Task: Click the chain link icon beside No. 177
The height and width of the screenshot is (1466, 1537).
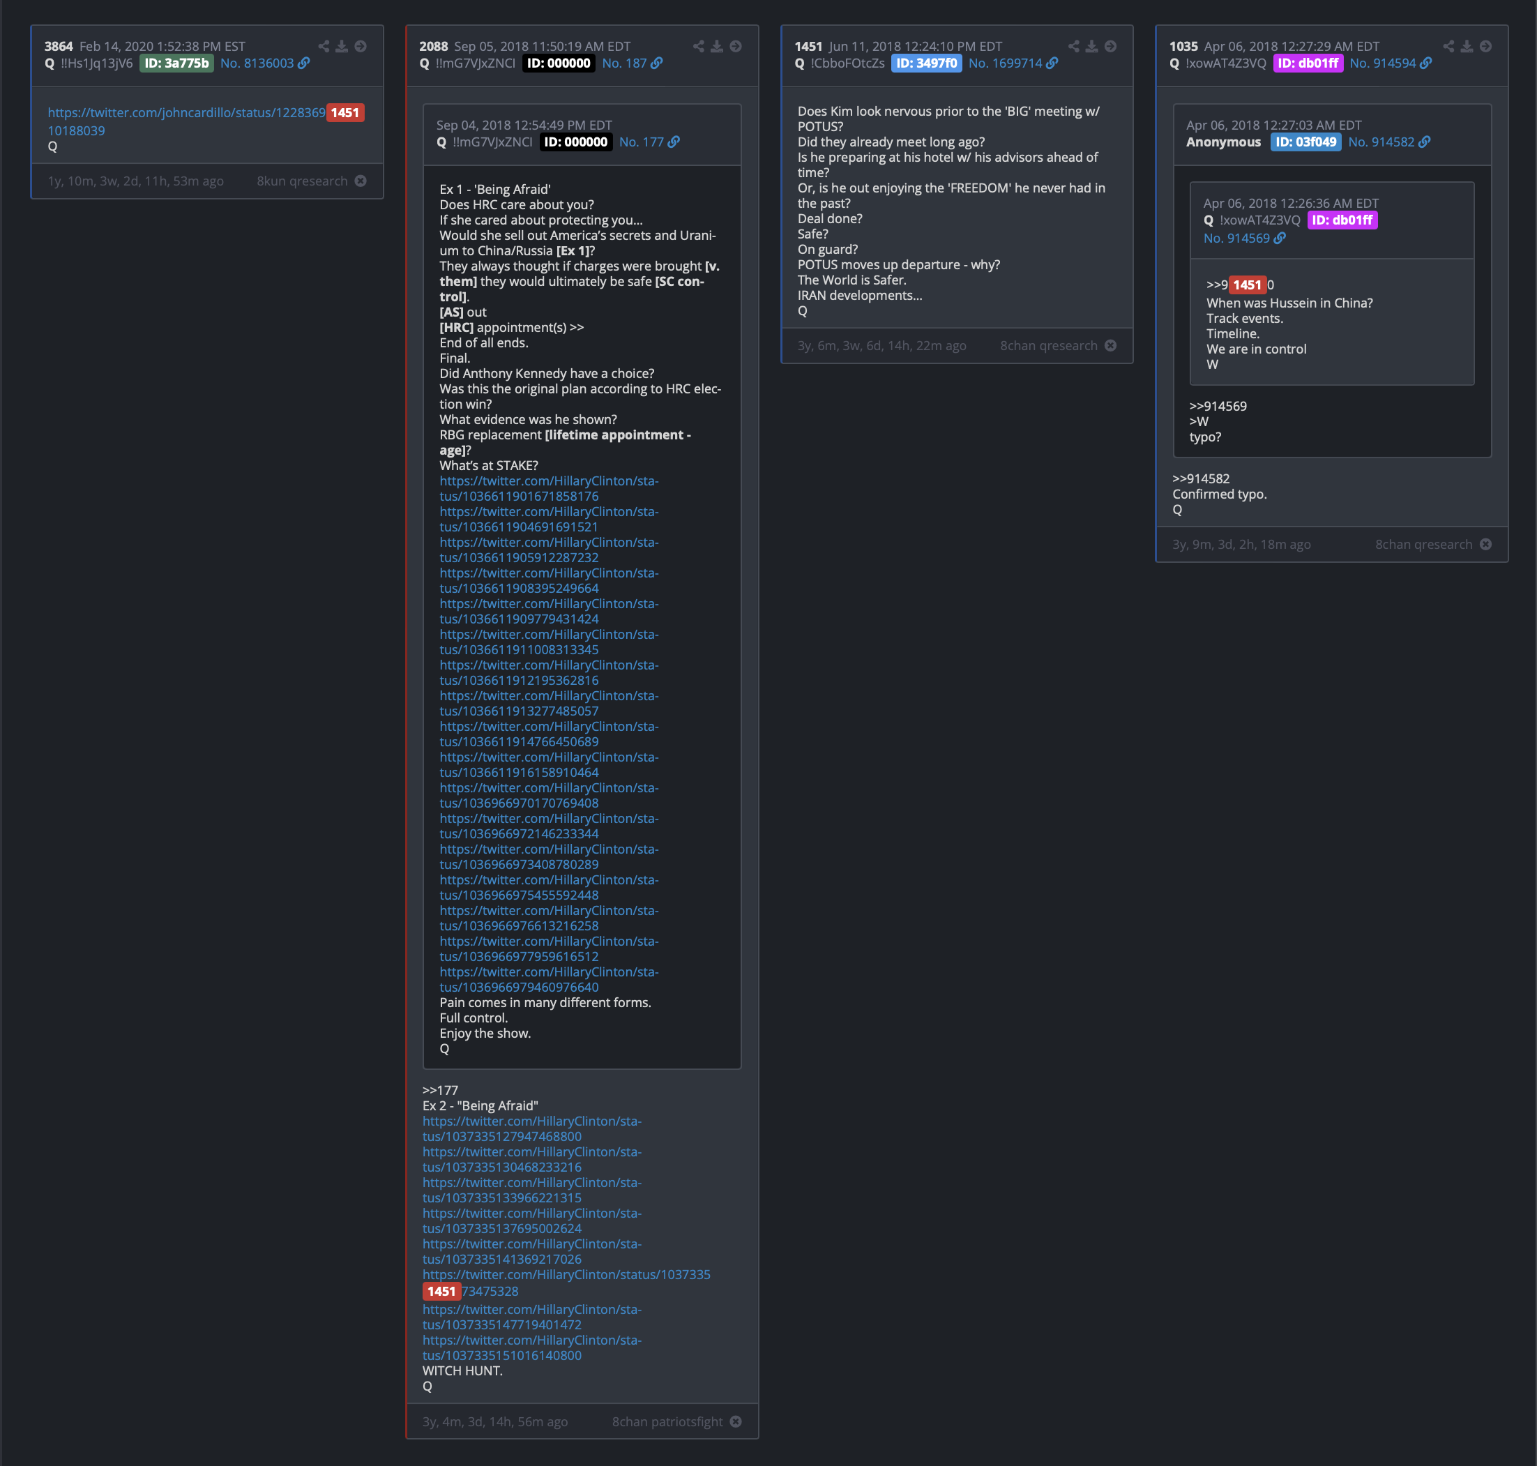Action: click(x=674, y=142)
